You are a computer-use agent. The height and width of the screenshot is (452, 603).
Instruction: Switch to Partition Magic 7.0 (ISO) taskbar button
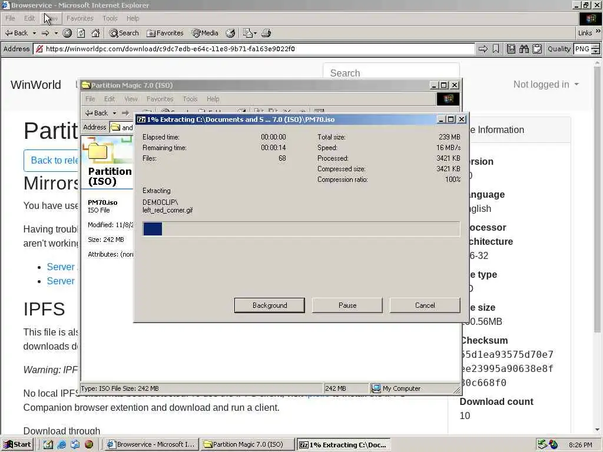tap(248, 444)
